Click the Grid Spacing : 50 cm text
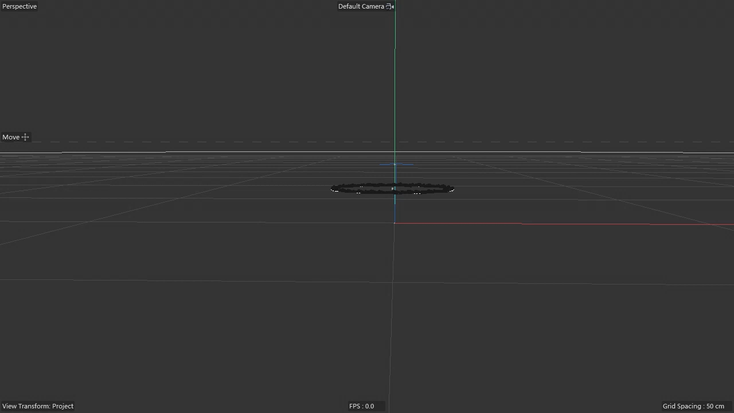This screenshot has width=734, height=413. click(693, 406)
